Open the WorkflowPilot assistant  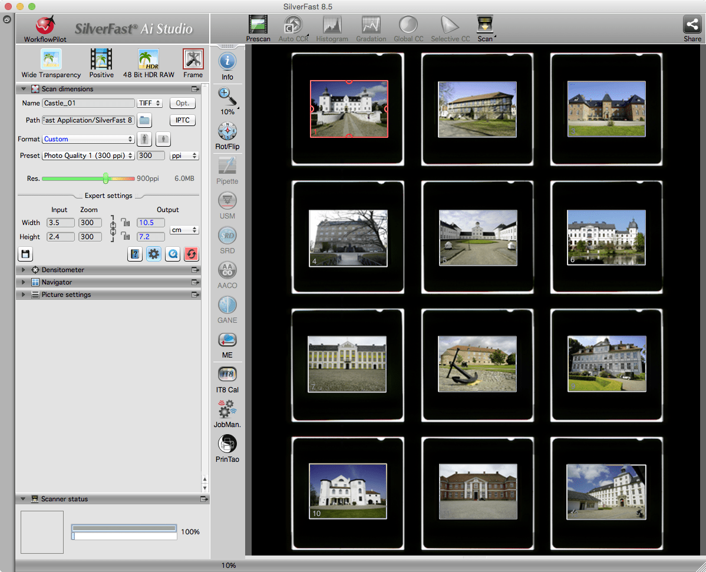[45, 27]
